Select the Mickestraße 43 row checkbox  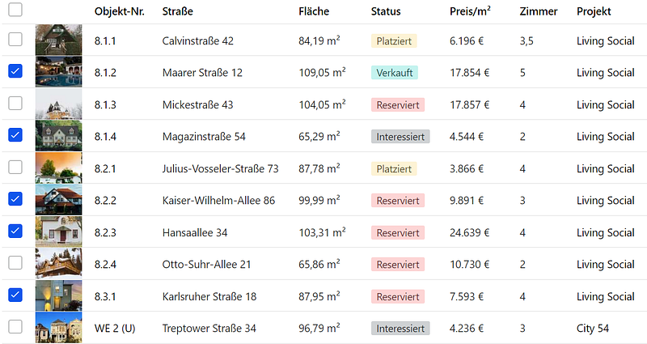tap(15, 103)
